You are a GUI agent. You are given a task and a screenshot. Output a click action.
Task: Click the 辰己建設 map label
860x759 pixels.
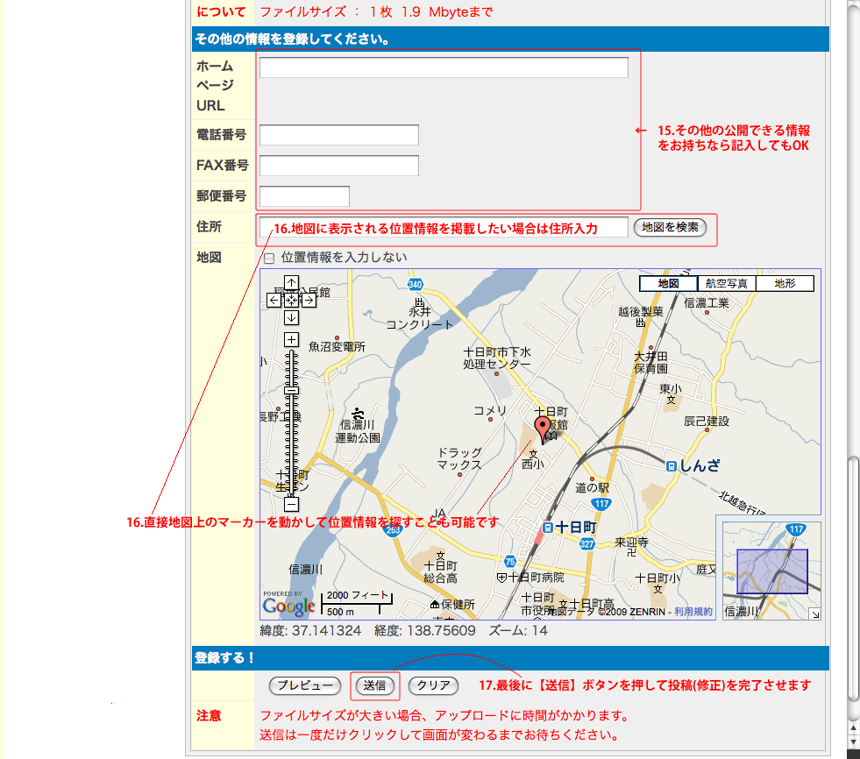pos(707,422)
